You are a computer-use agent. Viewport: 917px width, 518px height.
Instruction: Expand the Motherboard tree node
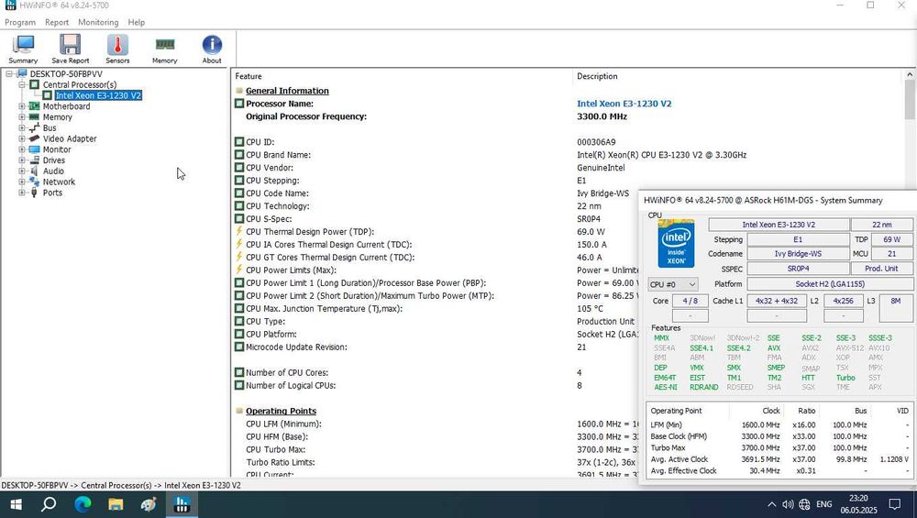coord(22,106)
